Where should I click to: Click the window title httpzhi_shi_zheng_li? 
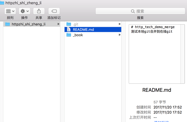point(23,3)
